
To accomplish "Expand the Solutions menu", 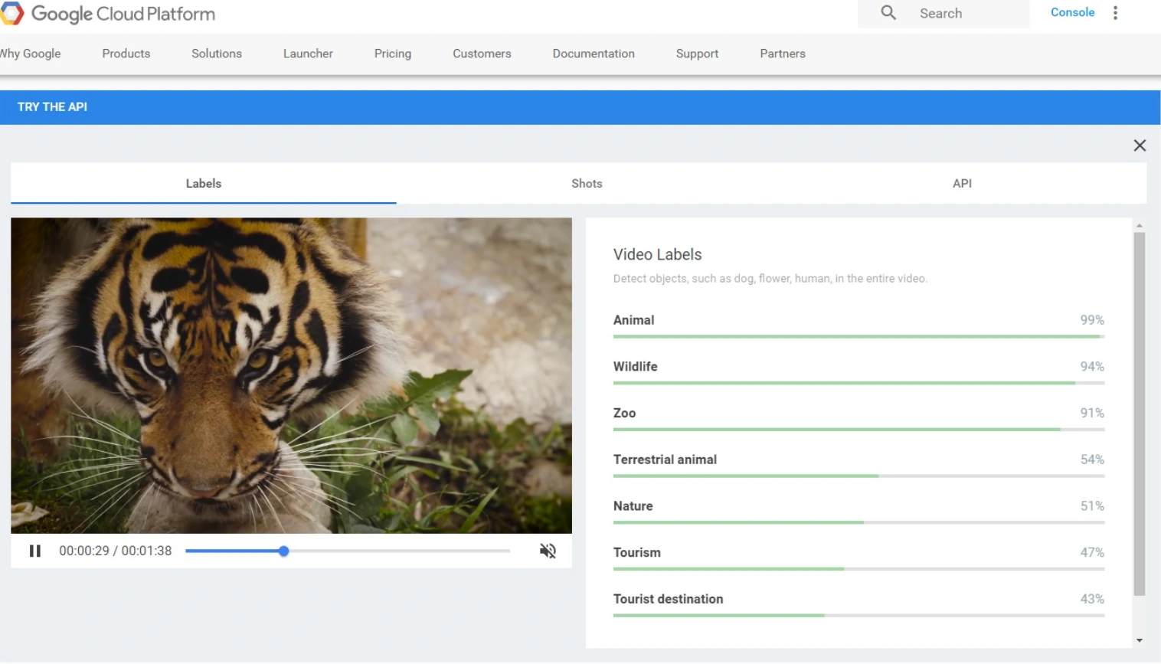I will coord(217,54).
